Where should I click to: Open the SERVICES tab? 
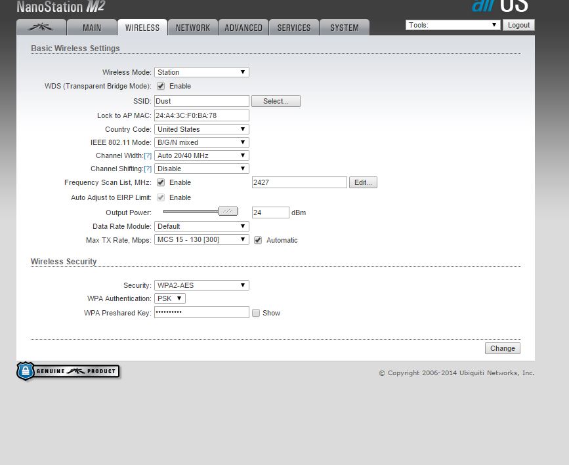pyautogui.click(x=294, y=27)
